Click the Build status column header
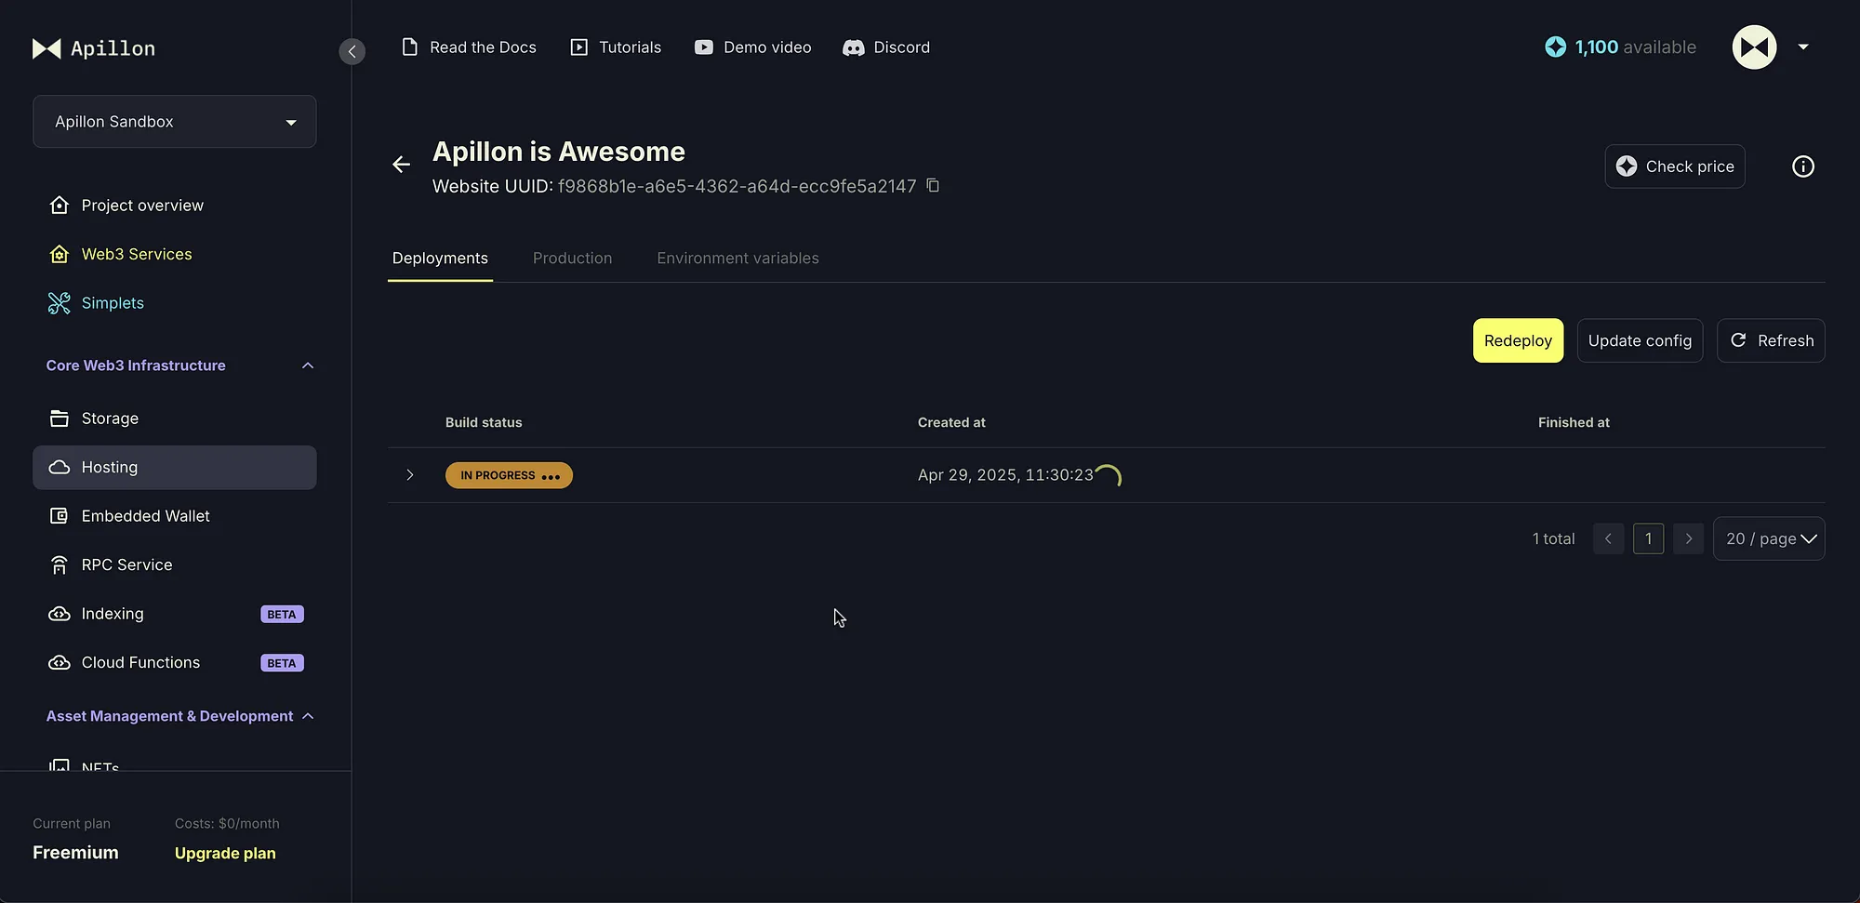 [x=484, y=422]
